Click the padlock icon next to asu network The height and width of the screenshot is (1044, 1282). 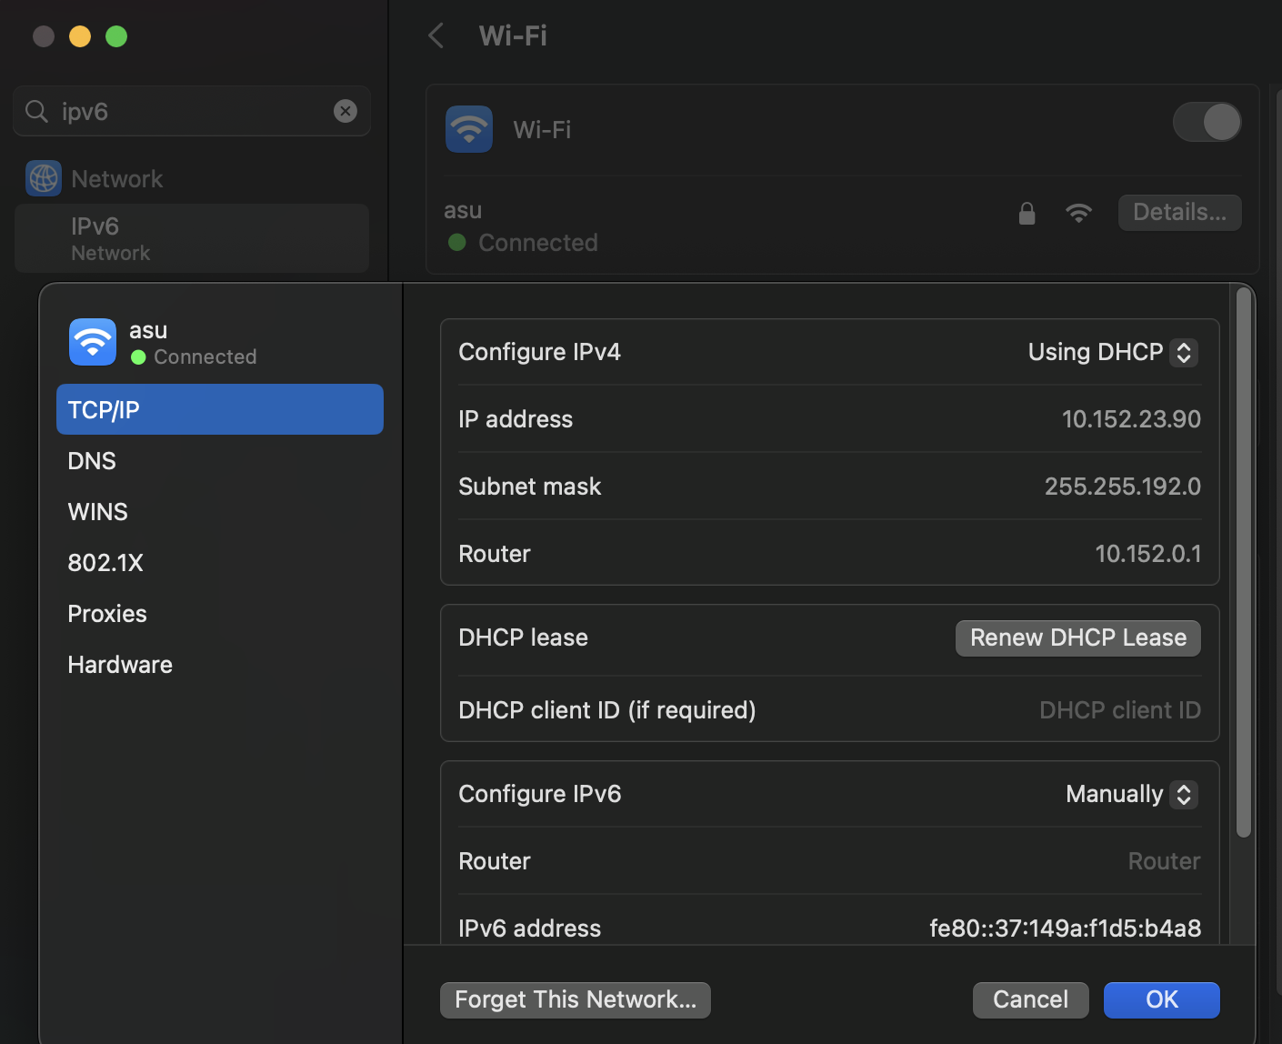1027,213
